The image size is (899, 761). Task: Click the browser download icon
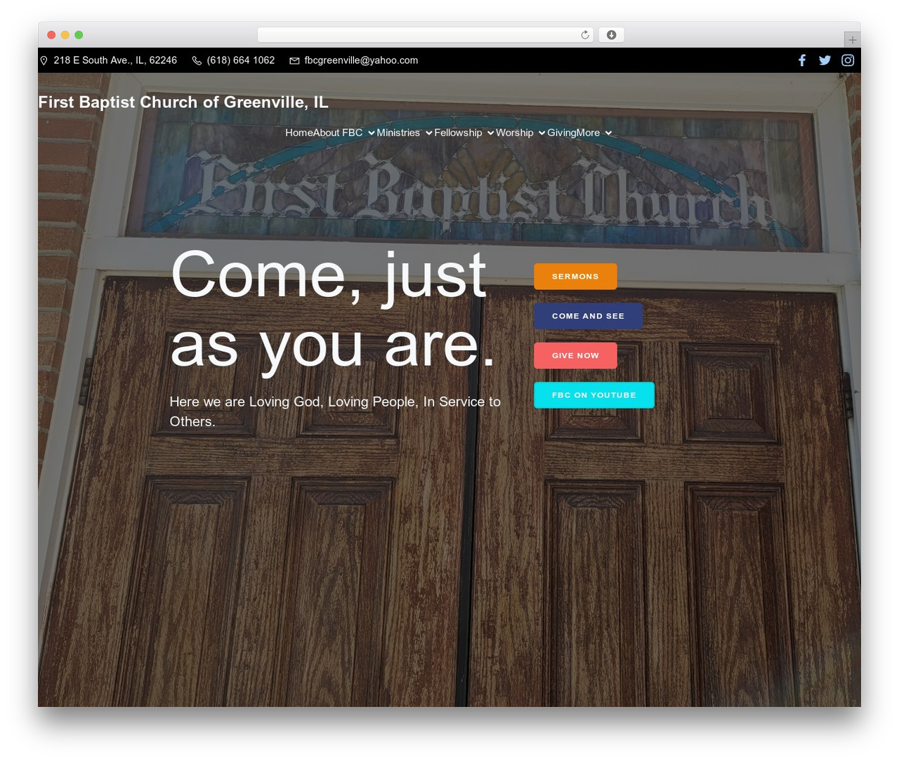(612, 35)
